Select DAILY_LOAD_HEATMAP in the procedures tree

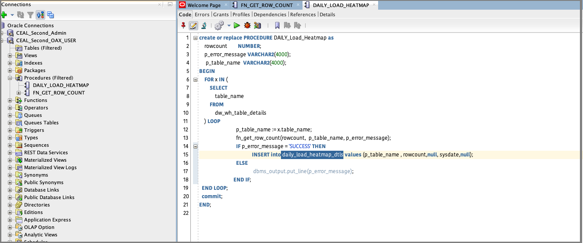click(61, 85)
